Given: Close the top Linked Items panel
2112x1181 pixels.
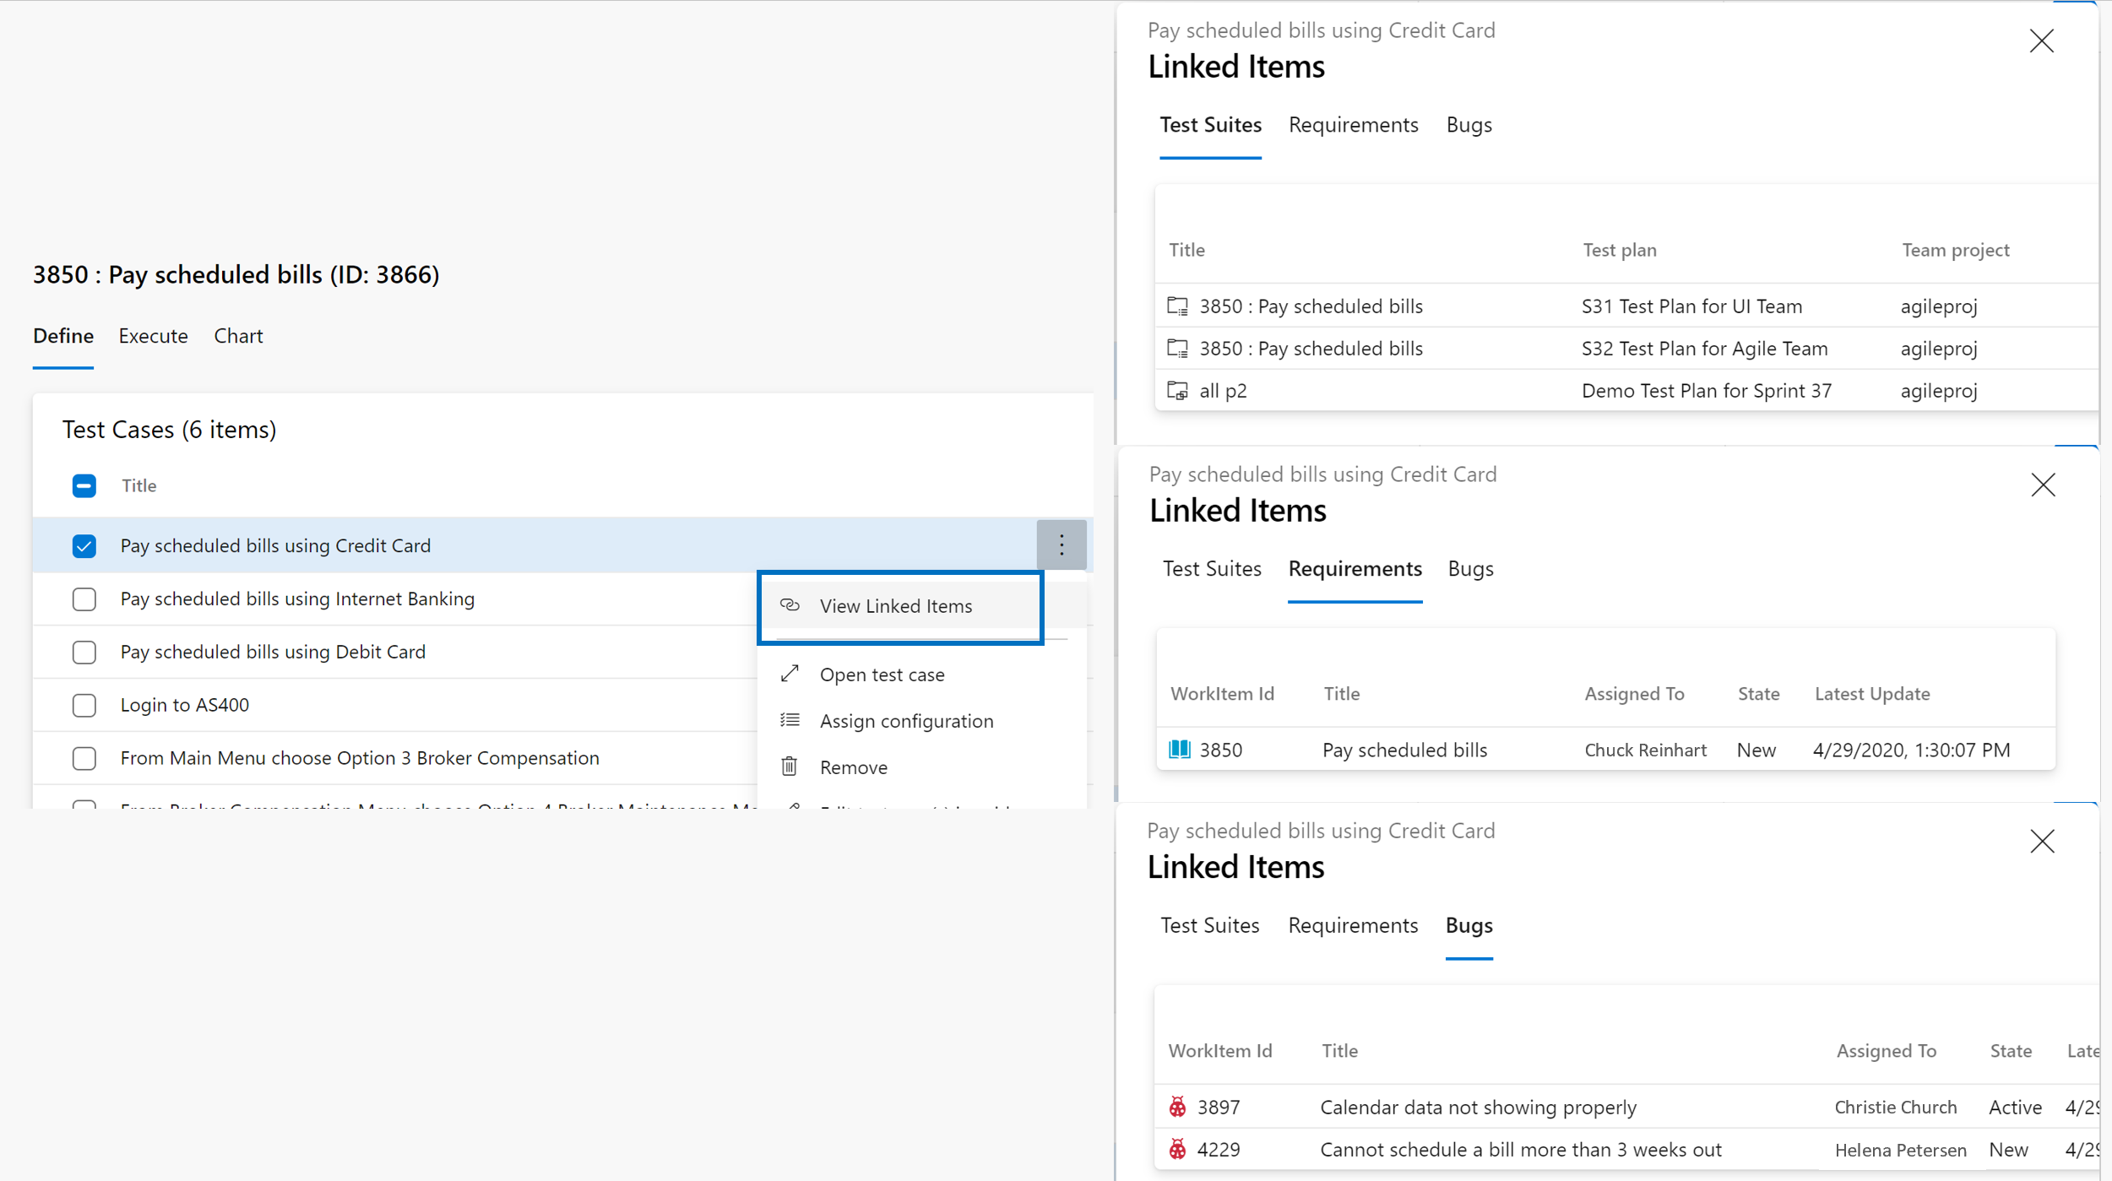Looking at the screenshot, I should tap(2041, 41).
